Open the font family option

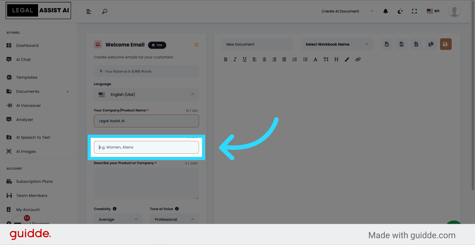tap(316, 59)
